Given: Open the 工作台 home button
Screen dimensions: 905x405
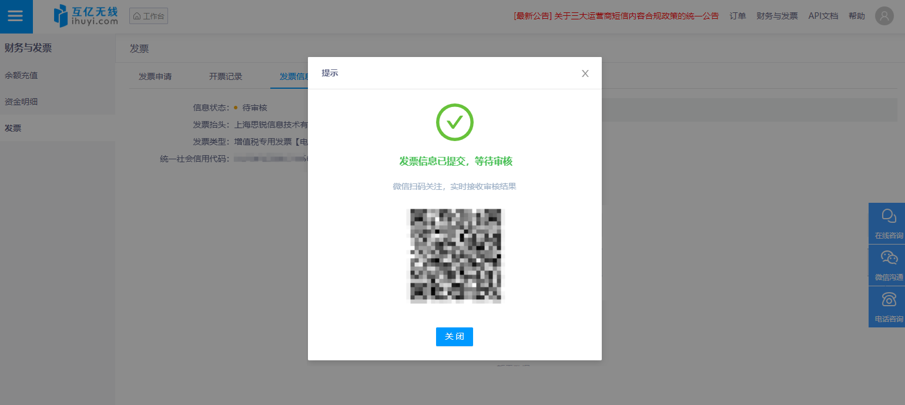Looking at the screenshot, I should (x=149, y=16).
